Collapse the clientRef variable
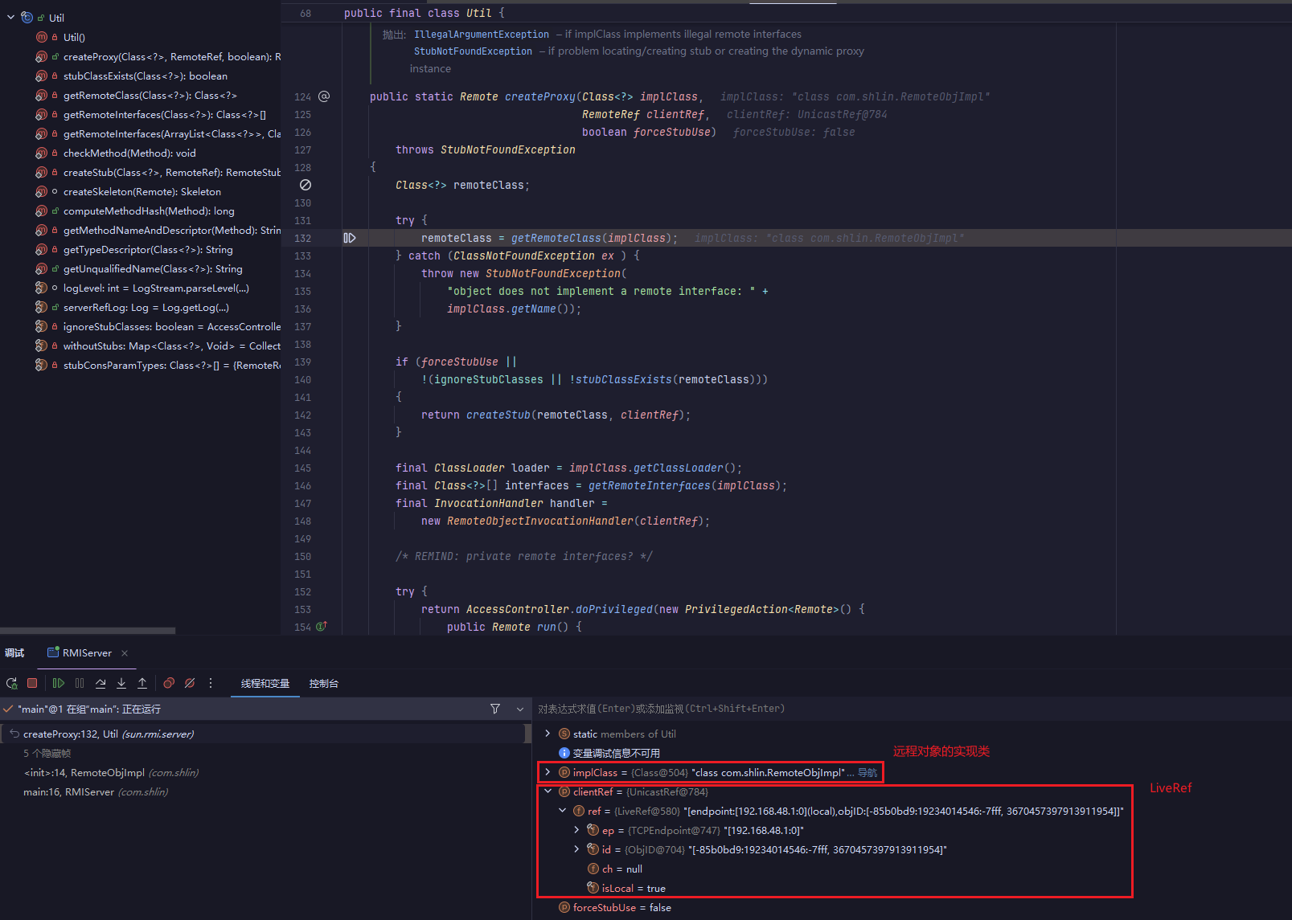 pos(548,791)
